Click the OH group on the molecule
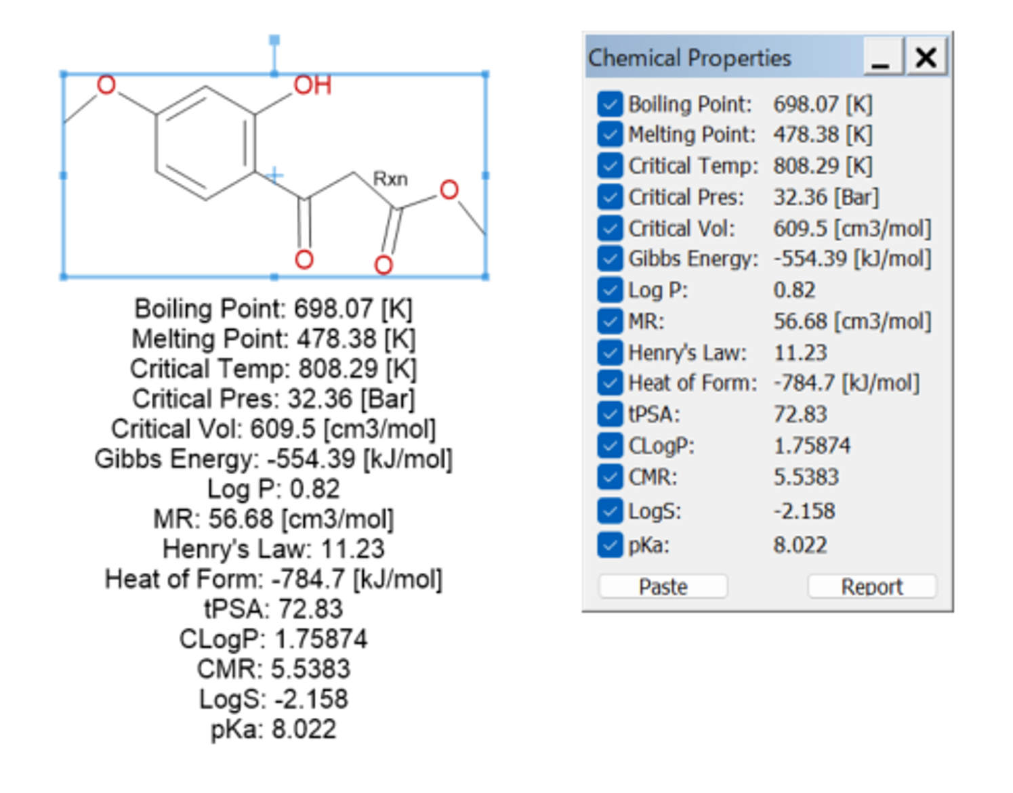The image size is (1013, 793). pos(312,85)
